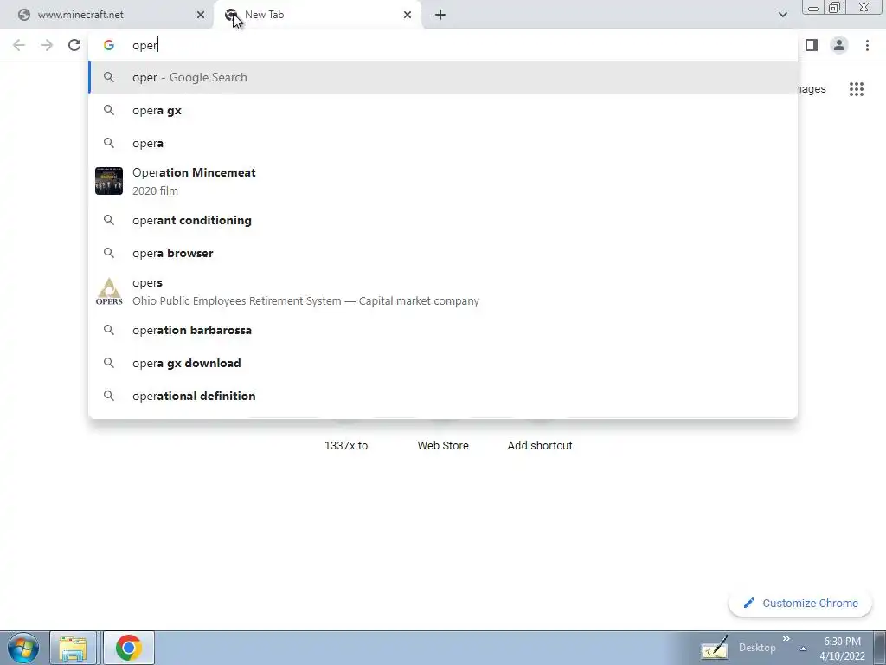
Task: Click the Operation Mincemeat poster thumbnail
Action: [109, 181]
